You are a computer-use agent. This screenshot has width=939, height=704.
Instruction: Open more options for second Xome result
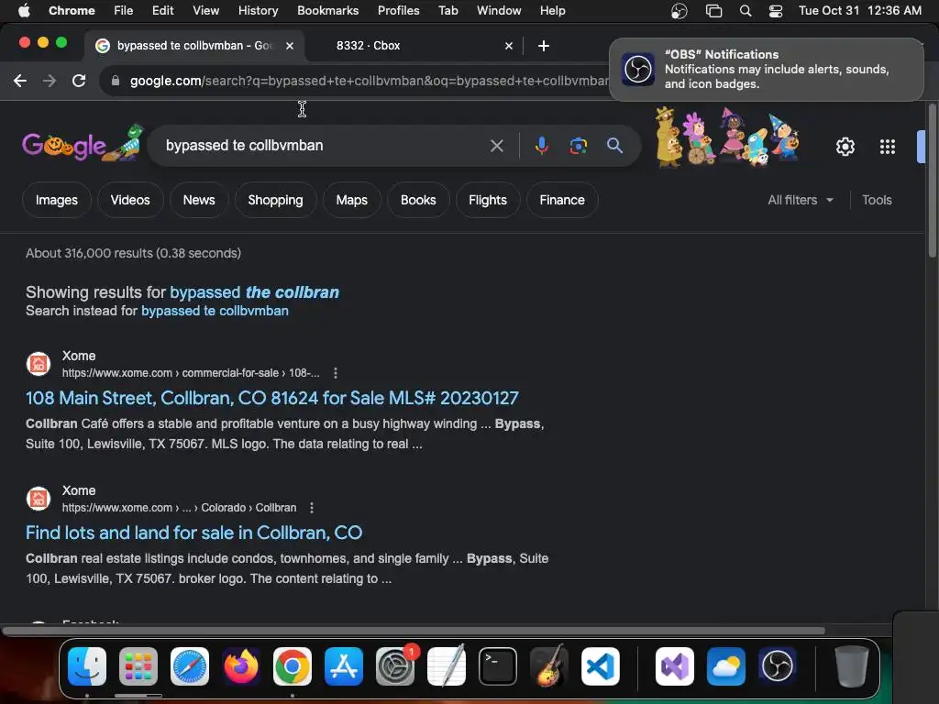tap(312, 508)
